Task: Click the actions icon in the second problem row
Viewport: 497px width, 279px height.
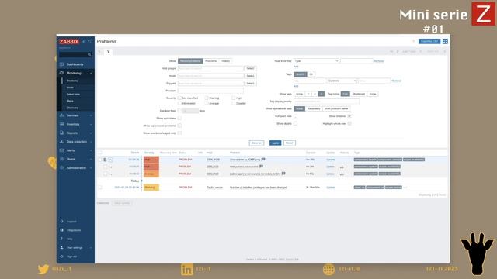Action: coord(342,167)
